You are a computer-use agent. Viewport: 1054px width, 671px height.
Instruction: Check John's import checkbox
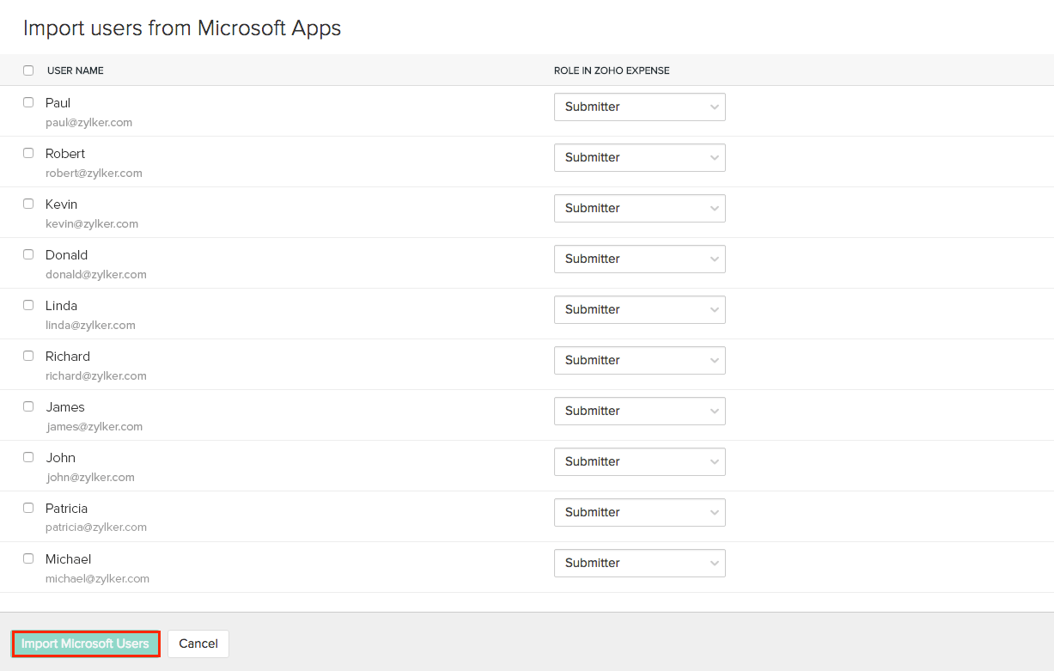point(28,457)
